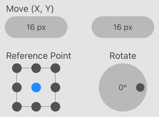Click the Rotate label
The height and width of the screenshot is (117, 159).
pyautogui.click(x=123, y=56)
